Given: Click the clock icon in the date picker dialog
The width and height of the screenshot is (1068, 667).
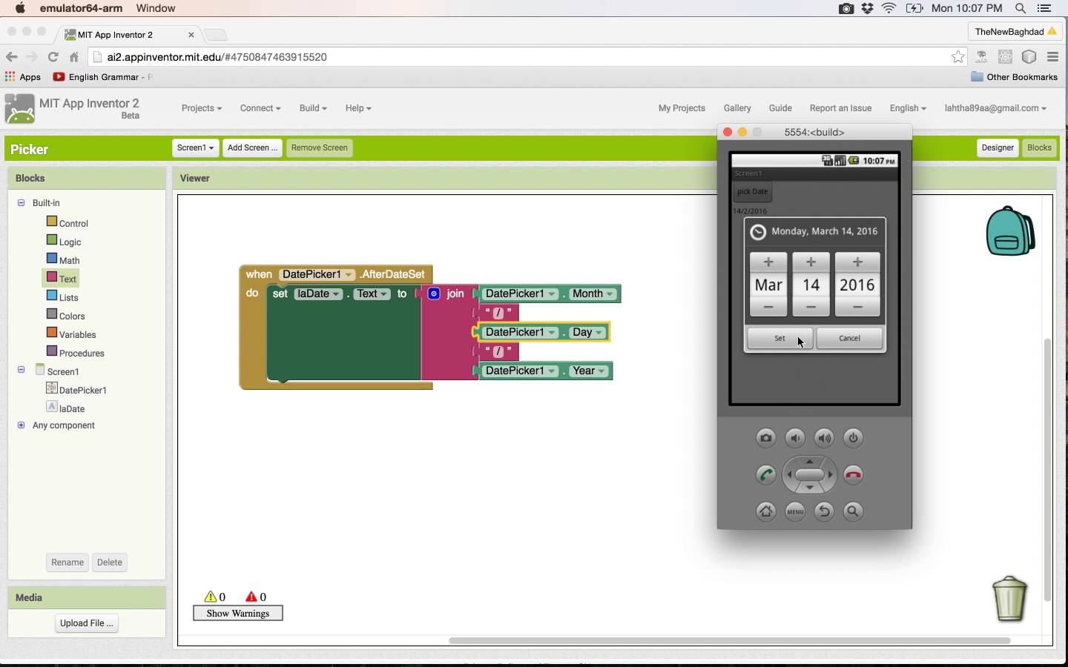Looking at the screenshot, I should click(758, 232).
